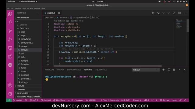Open the bash terminal selector dropdown
This screenshot has width=195, height=109.
click(146, 70)
